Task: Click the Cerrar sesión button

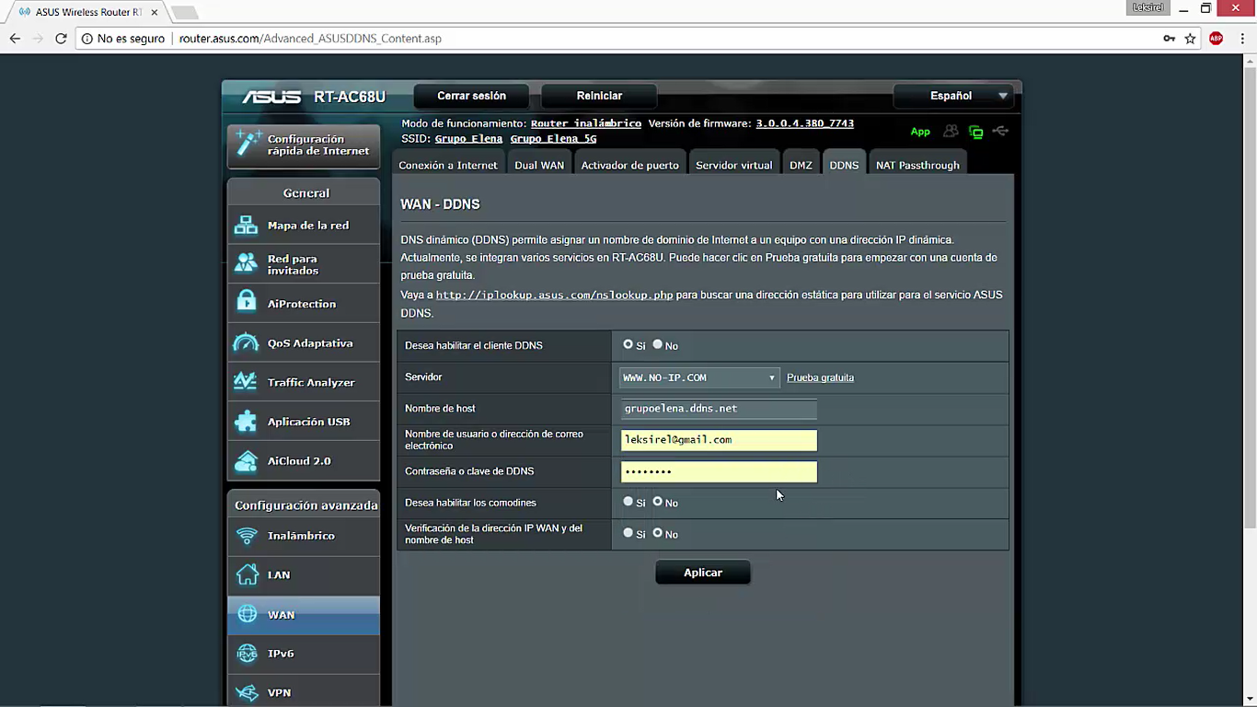Action: click(x=471, y=96)
